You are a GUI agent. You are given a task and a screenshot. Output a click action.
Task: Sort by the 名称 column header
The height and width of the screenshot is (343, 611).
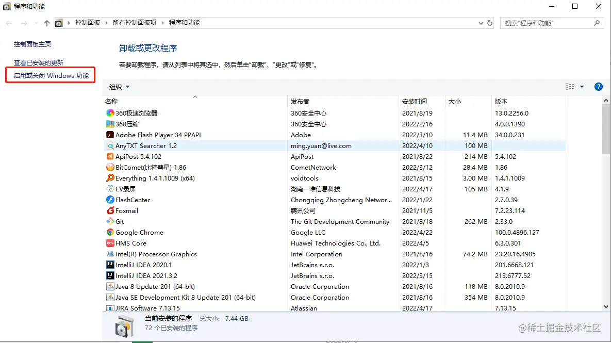pyautogui.click(x=195, y=101)
